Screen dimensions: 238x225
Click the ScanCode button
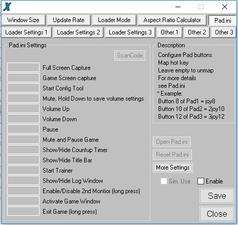[130, 55]
